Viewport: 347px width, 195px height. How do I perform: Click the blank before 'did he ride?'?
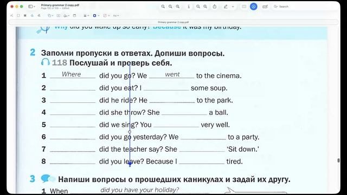click(73, 101)
